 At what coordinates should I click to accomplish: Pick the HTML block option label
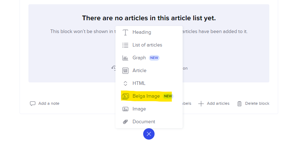pos(139,83)
